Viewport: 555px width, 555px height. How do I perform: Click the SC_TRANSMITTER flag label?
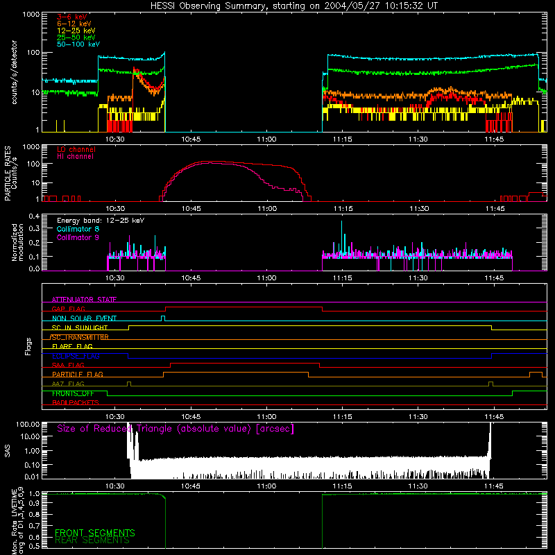pos(79,337)
